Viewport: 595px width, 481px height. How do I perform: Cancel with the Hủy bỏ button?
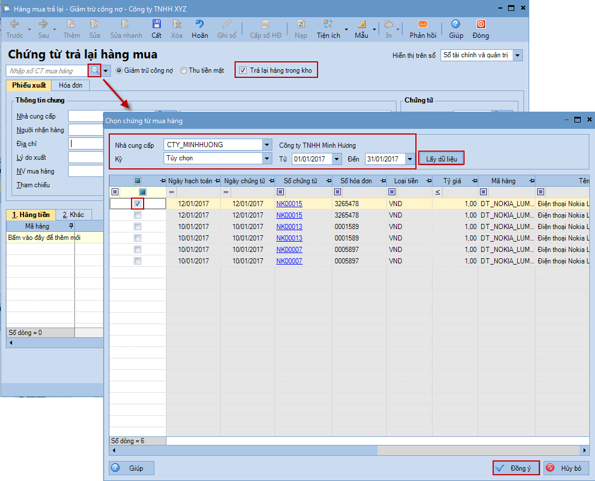(566, 468)
